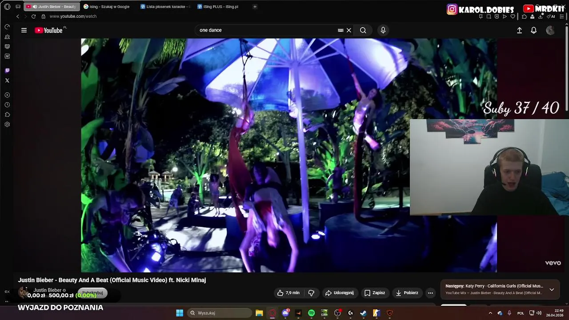Switch to the iSing PLUS - iSing.pl tab

click(x=221, y=7)
